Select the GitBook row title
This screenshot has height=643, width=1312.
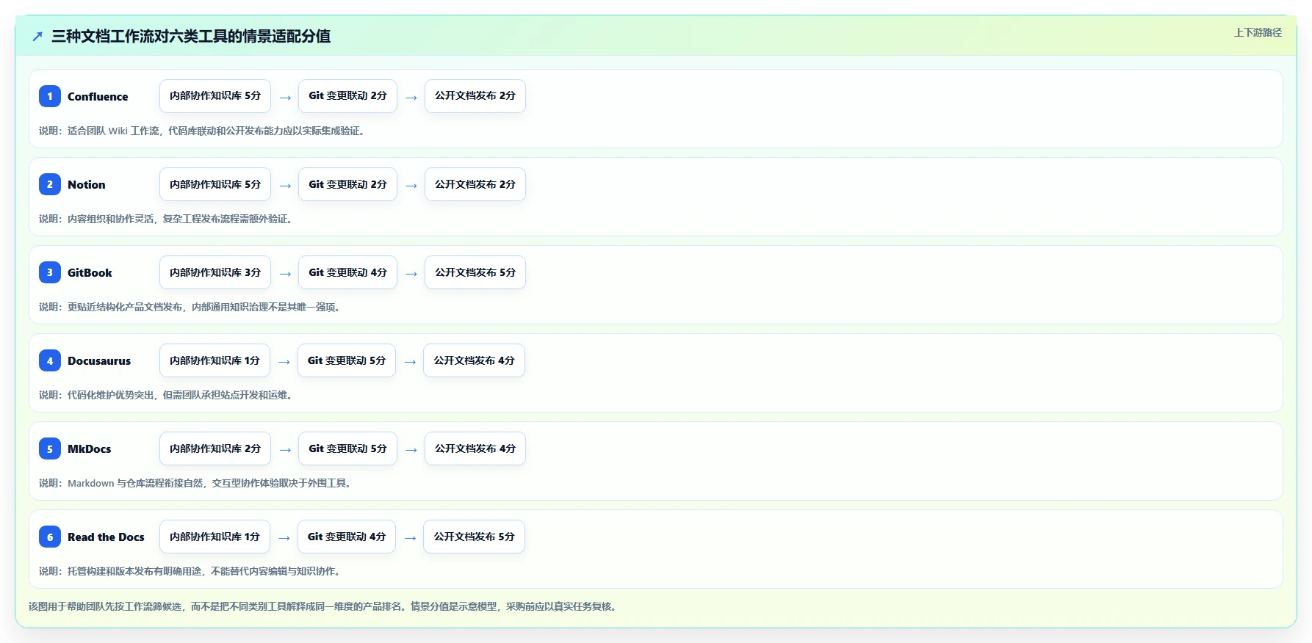[90, 272]
